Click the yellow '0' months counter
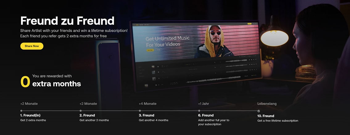The image size is (350, 135). (x=25, y=82)
